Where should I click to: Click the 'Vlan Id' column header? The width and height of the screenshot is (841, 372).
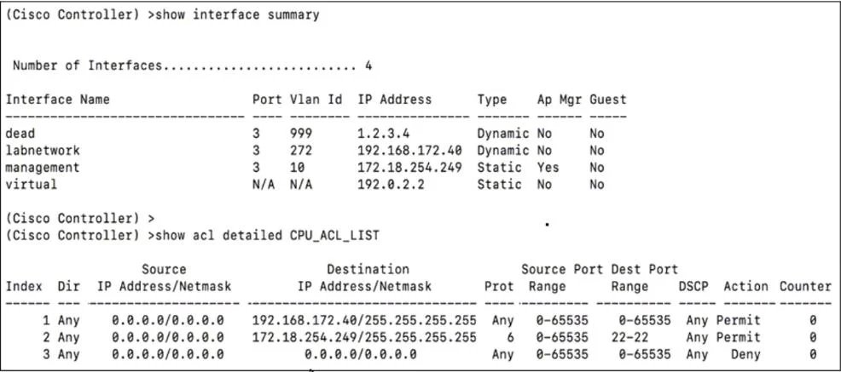pos(316,100)
